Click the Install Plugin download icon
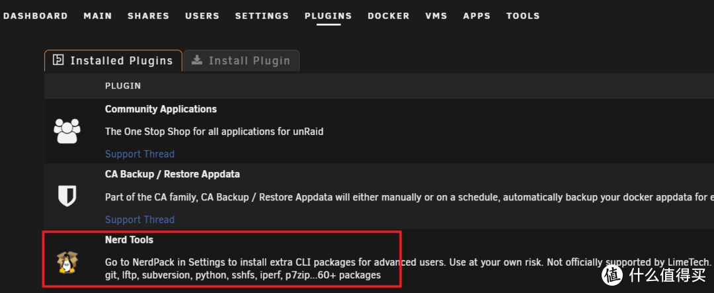Image resolution: width=714 pixels, height=293 pixels. point(196,60)
